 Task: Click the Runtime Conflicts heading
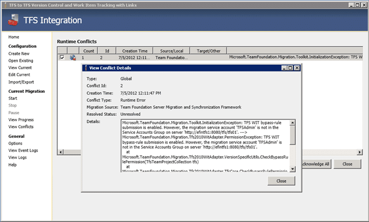coord(77,42)
